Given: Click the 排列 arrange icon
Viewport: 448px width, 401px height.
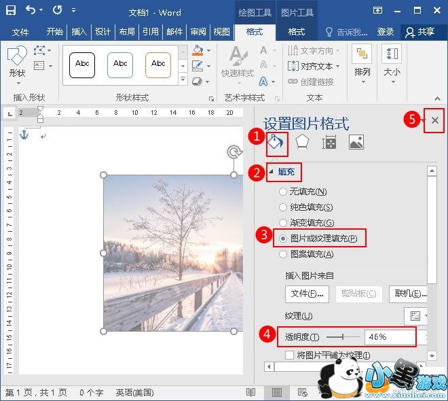Looking at the screenshot, I should [362, 60].
